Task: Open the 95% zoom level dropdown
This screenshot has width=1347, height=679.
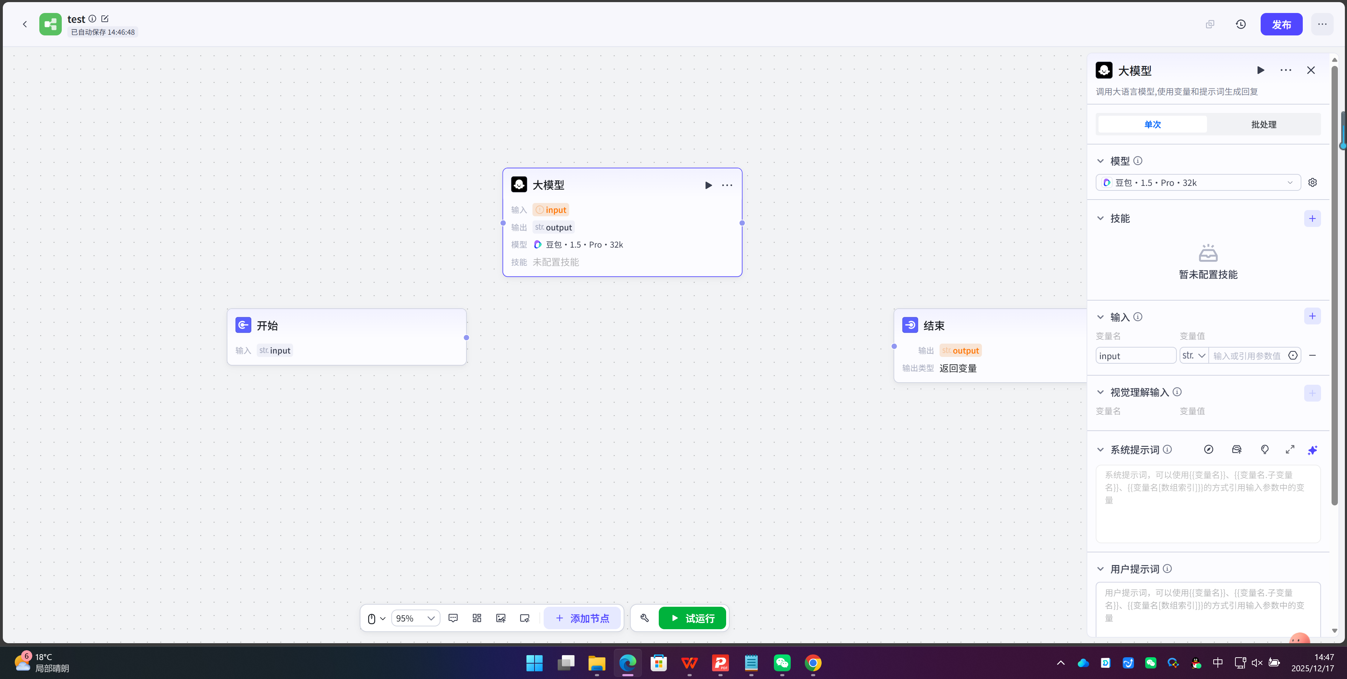Action: (415, 618)
